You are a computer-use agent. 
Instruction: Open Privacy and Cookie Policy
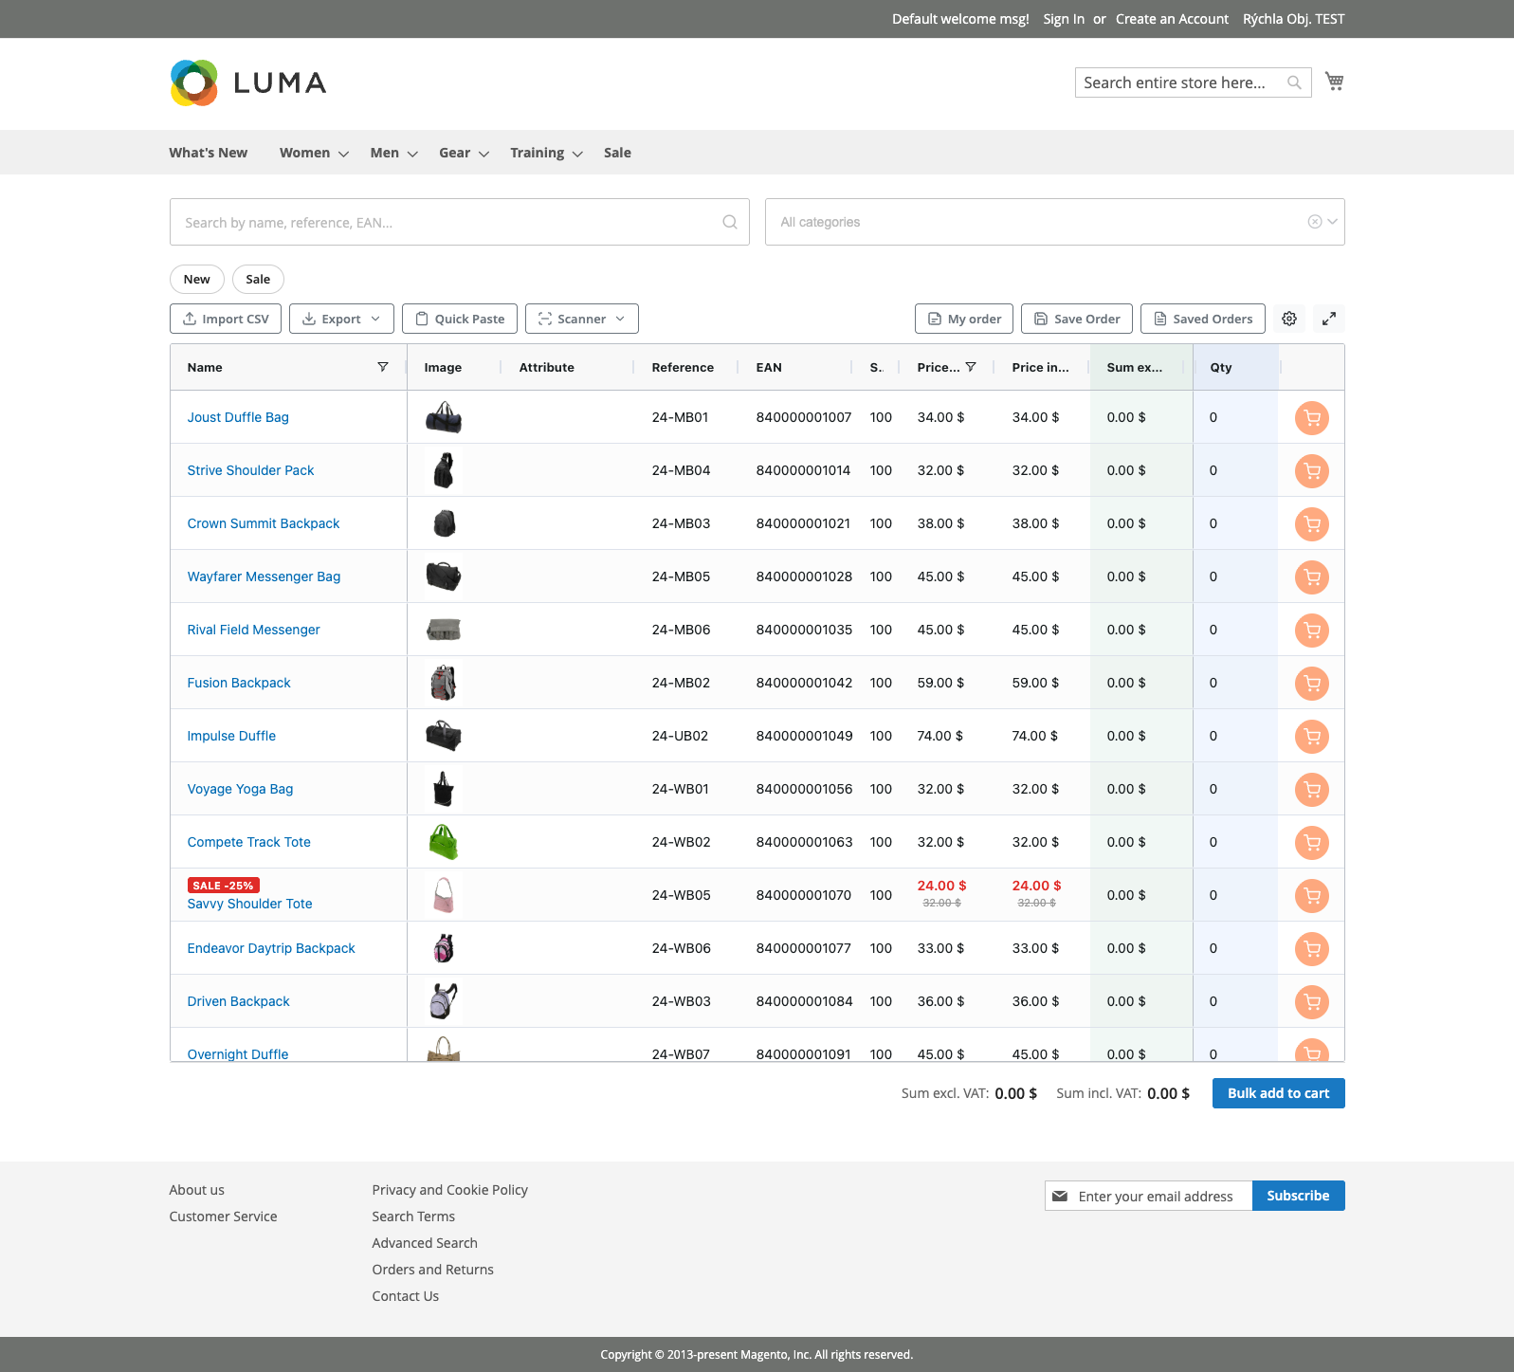(449, 1190)
